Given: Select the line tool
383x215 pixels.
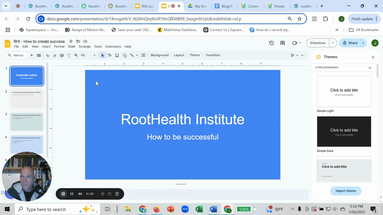Looking at the screenshot, I should coord(132,55).
